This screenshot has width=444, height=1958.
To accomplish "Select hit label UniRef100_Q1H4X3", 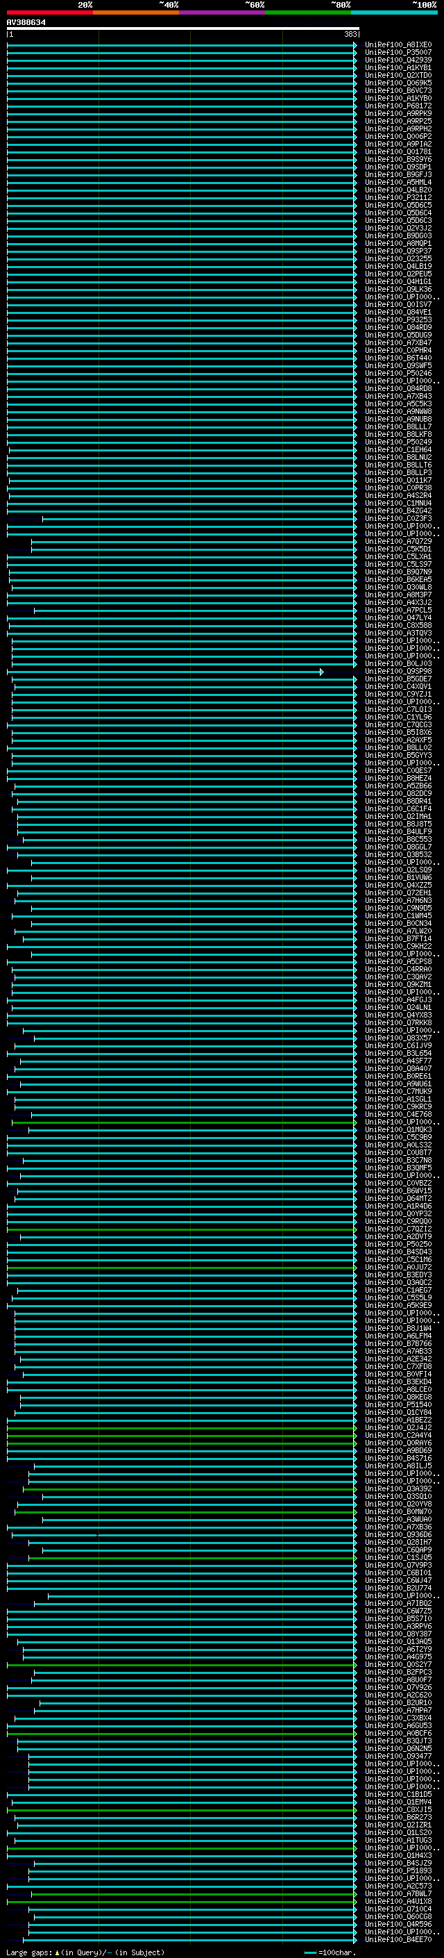I will tap(398, 1855).
